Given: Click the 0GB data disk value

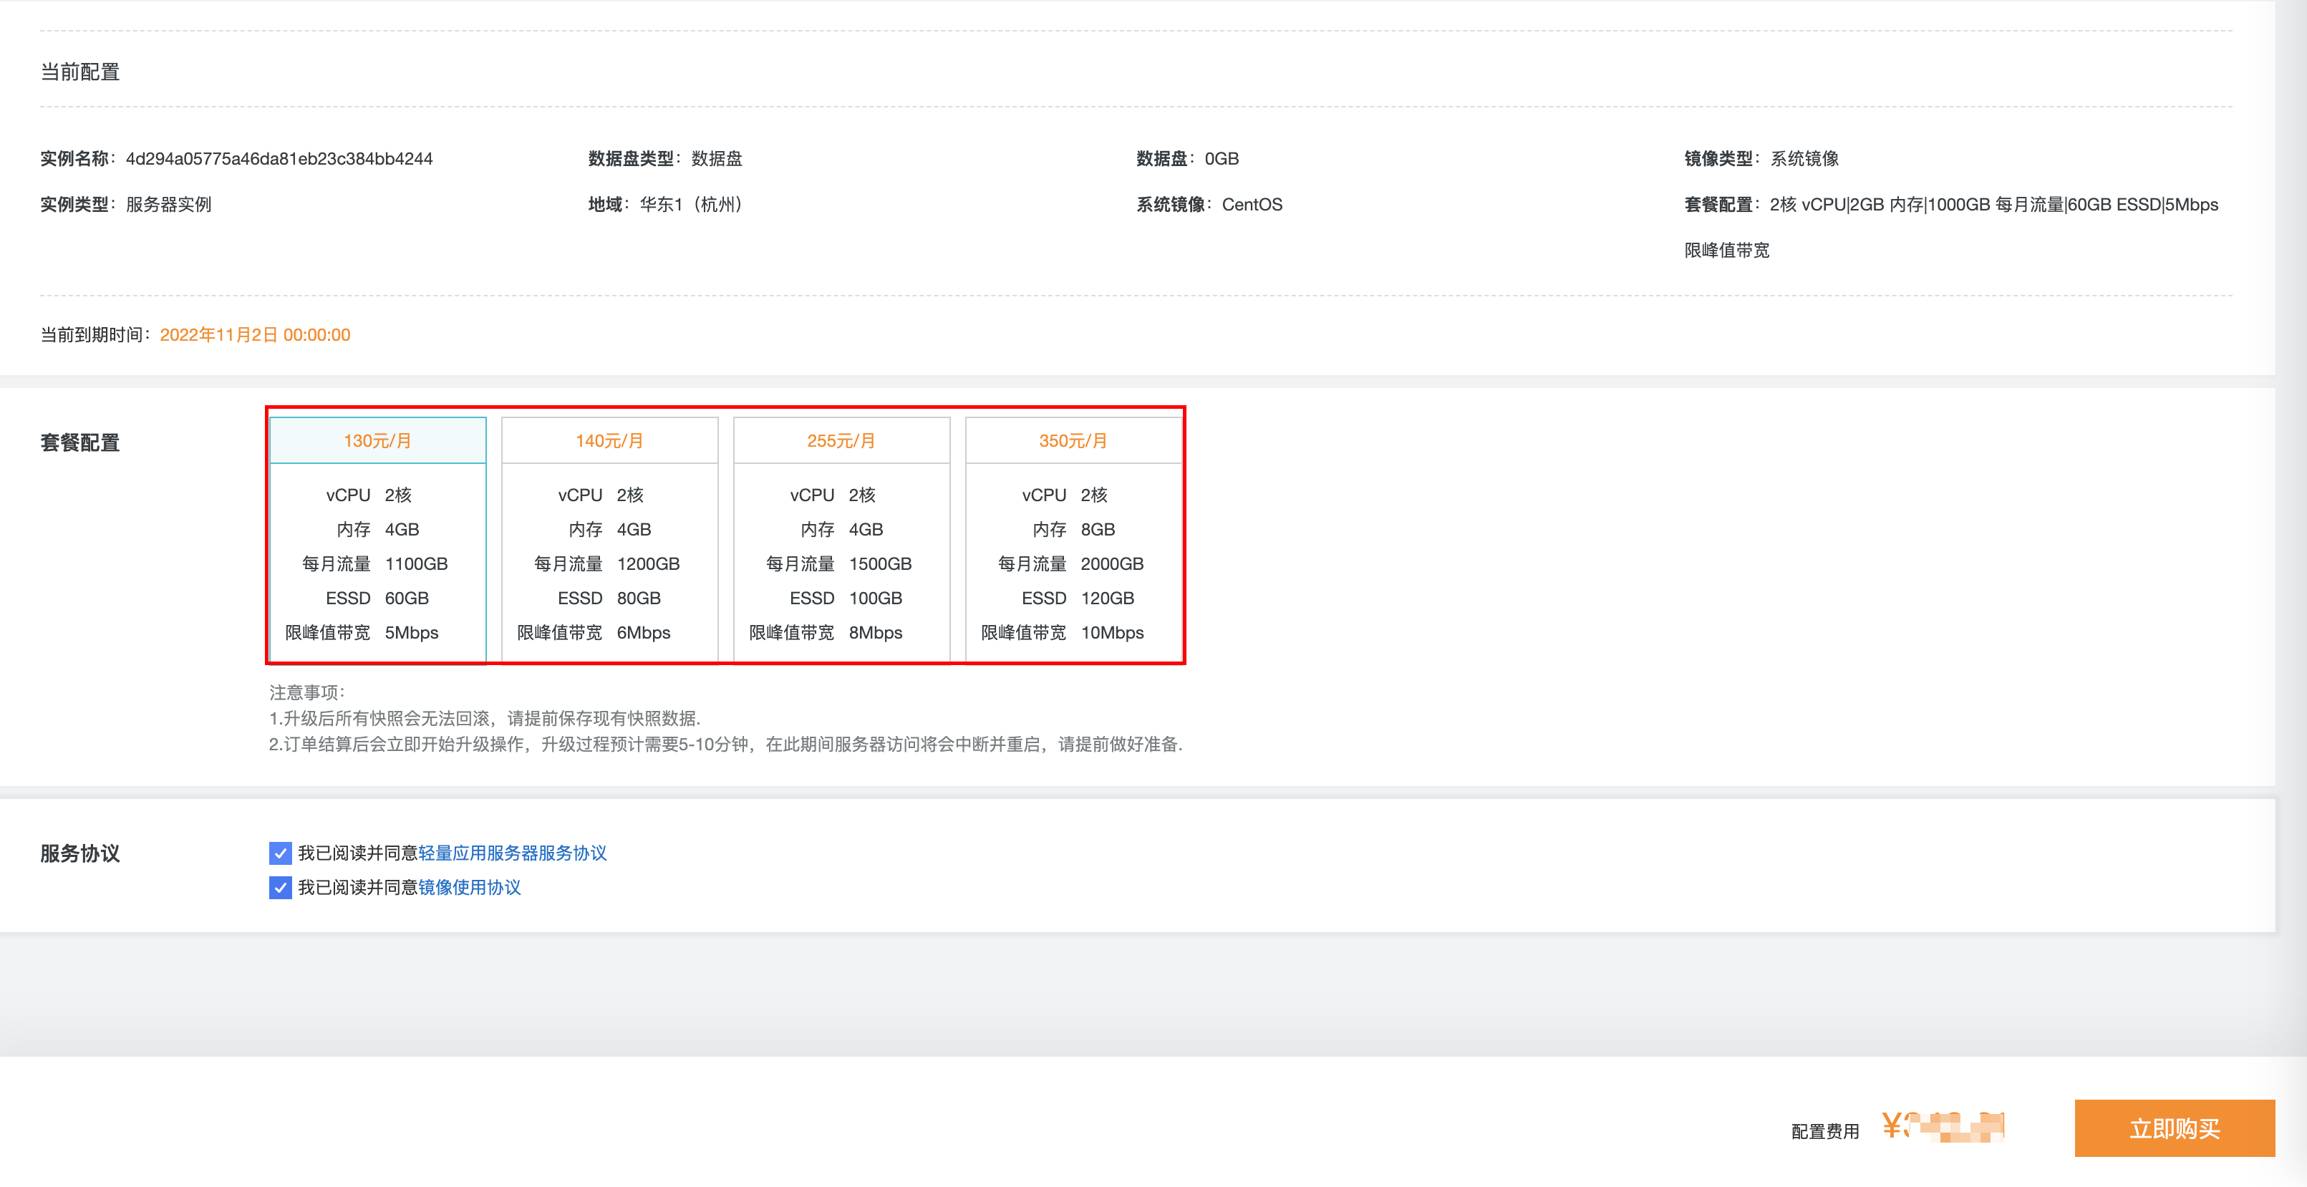Looking at the screenshot, I should tap(1222, 158).
